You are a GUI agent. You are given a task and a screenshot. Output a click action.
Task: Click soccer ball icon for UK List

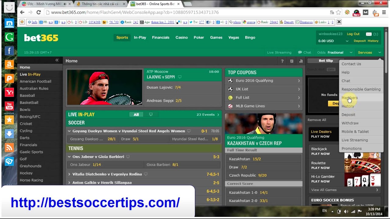pyautogui.click(x=230, y=89)
